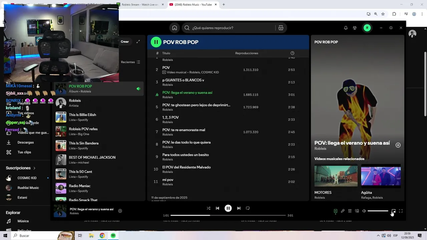The height and width of the screenshot is (240, 427).
Task: Select the playing track POV: llega el verano
Action: [x=228, y=95]
